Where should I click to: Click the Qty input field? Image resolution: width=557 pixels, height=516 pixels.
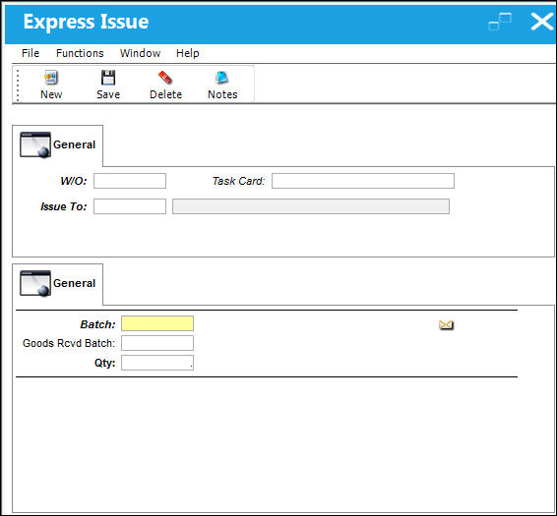tap(157, 363)
